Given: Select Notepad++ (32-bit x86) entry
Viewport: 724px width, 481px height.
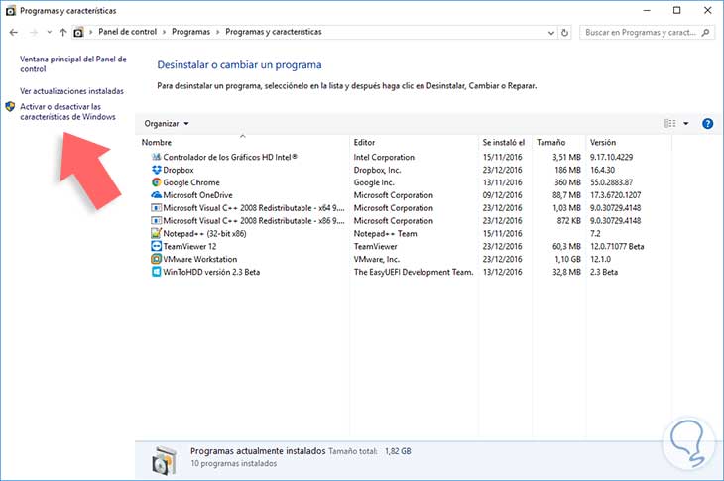Looking at the screenshot, I should (204, 234).
